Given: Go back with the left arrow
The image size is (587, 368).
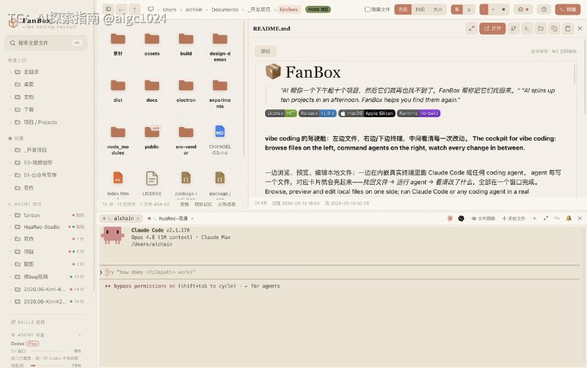Looking at the screenshot, I should 122,9.
